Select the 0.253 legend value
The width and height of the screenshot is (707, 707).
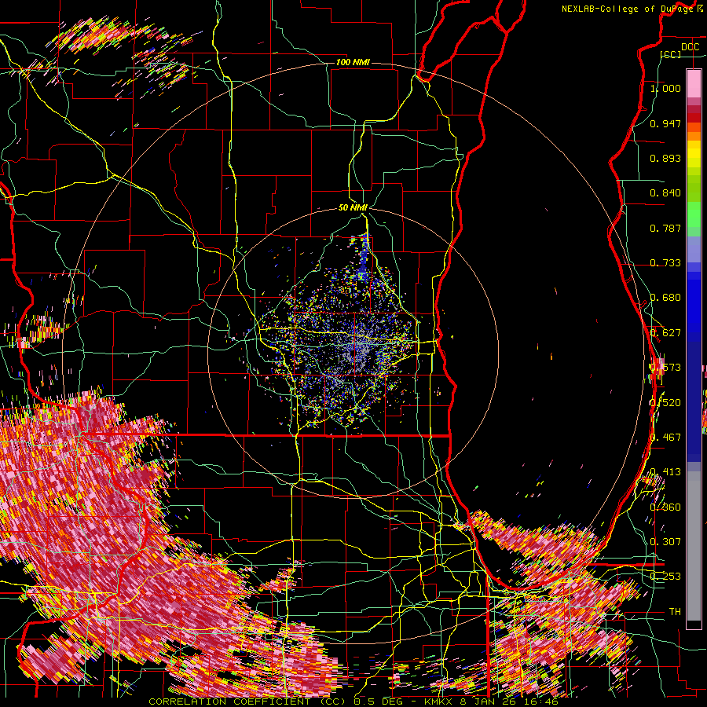coord(665,577)
